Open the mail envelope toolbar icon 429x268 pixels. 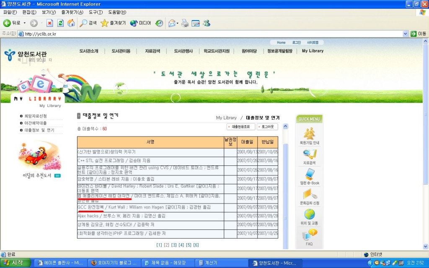(172, 23)
